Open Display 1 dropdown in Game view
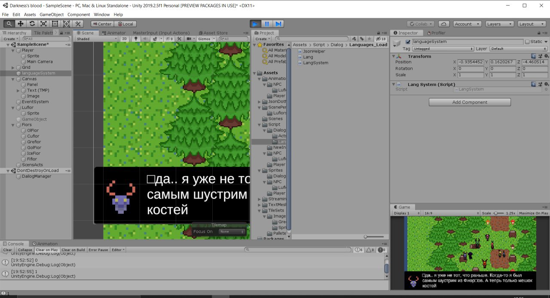This screenshot has height=298, width=550. [406, 213]
